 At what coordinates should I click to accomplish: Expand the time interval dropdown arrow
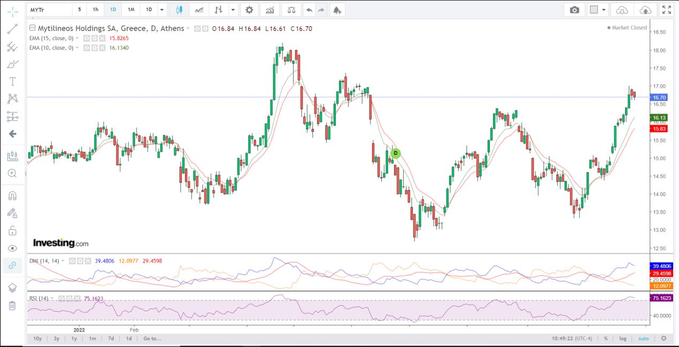point(162,10)
